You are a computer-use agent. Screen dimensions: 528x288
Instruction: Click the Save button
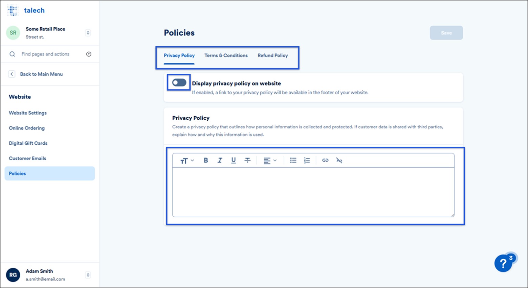click(x=446, y=32)
